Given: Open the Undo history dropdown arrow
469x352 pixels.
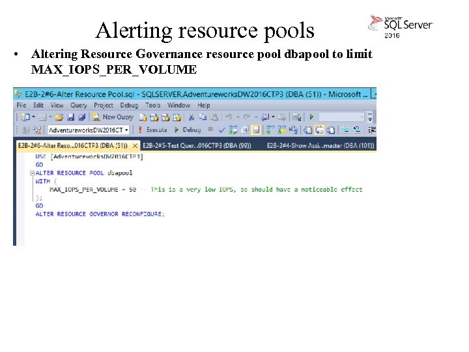Looking at the screenshot, I should [238, 117].
